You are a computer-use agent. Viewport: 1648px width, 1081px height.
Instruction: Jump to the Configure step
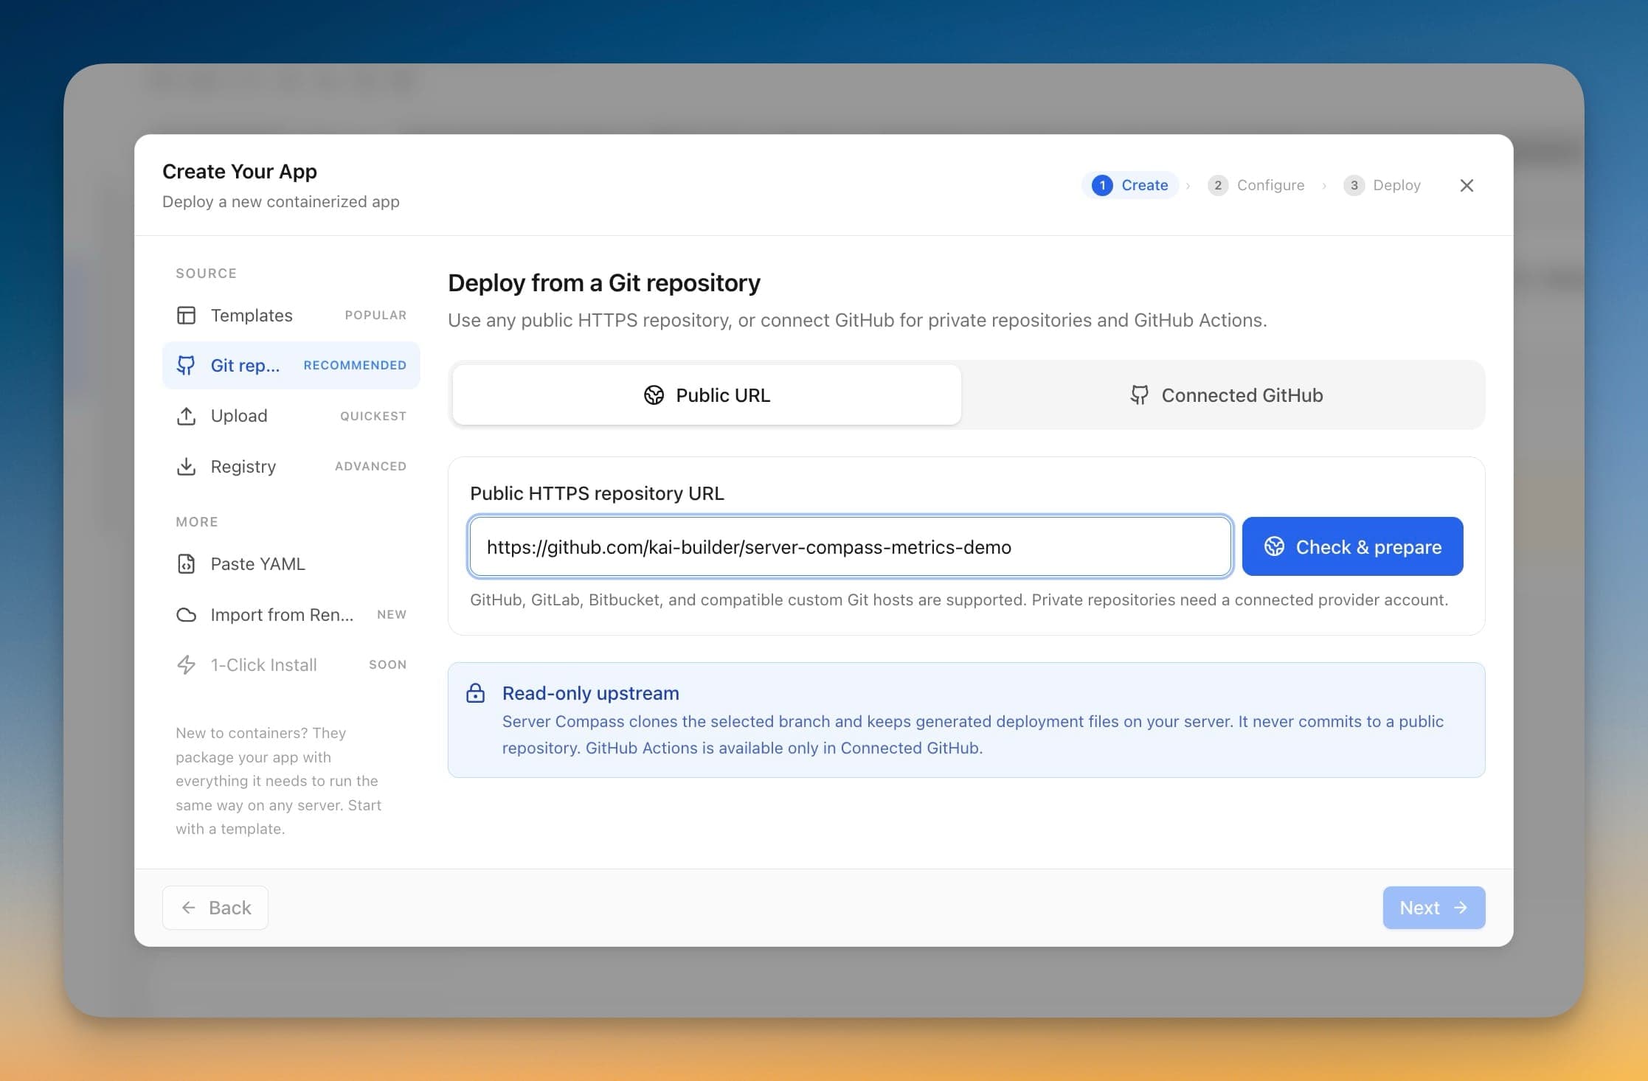pyautogui.click(x=1256, y=185)
